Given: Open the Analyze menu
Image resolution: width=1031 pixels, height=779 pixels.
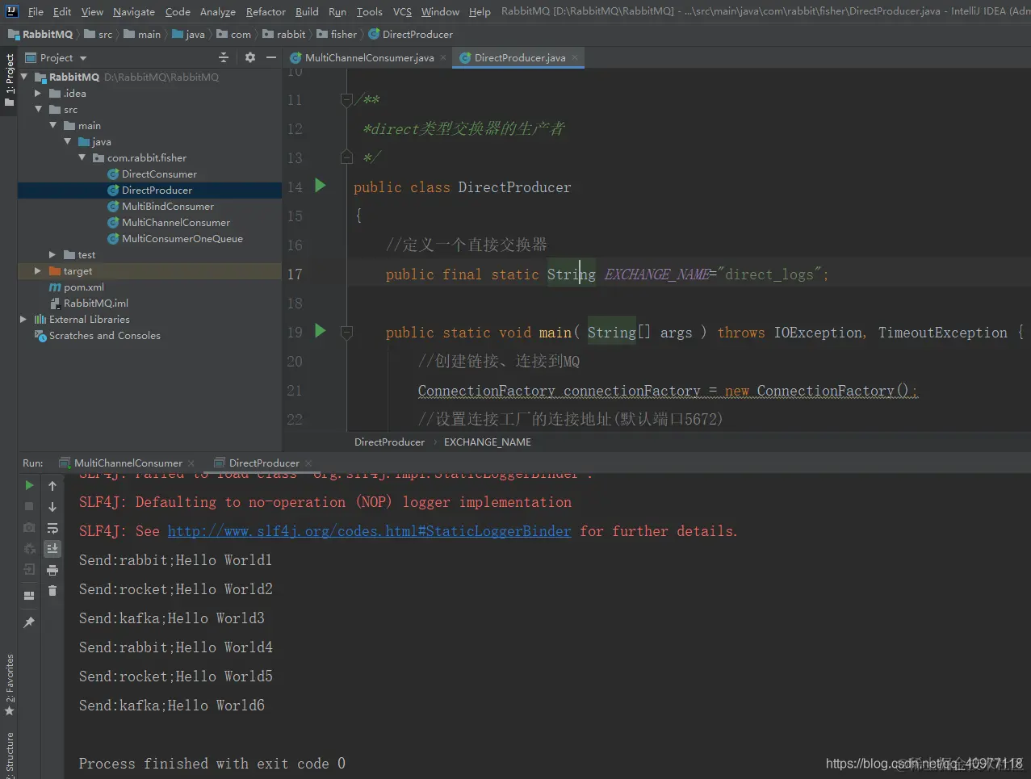Looking at the screenshot, I should [218, 11].
